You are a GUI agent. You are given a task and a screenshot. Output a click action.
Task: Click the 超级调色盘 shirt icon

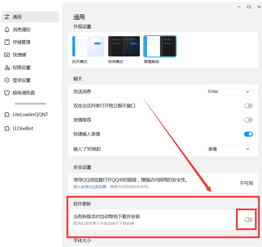tap(7, 93)
